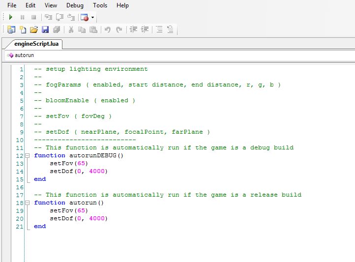Open the breakpoint window dropdown arrow

coord(92,18)
